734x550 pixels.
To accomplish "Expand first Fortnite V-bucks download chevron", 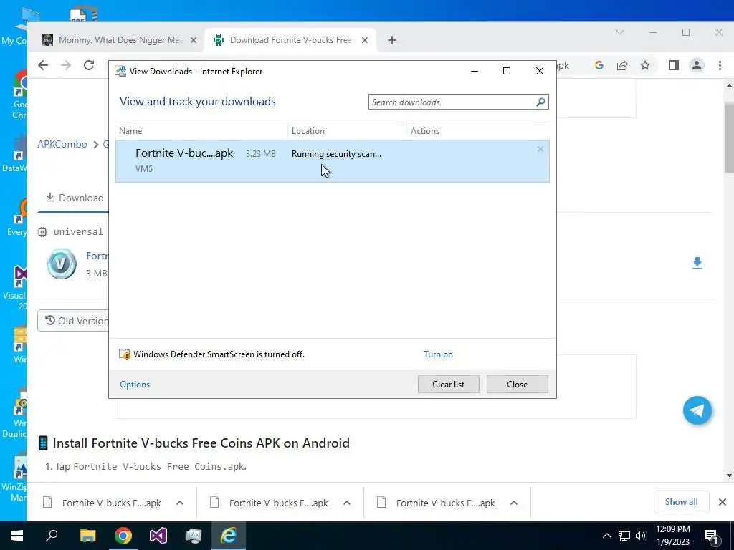I will (180, 503).
